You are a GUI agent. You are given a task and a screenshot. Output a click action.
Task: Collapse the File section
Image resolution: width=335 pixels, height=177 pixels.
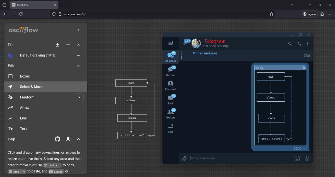click(x=78, y=45)
